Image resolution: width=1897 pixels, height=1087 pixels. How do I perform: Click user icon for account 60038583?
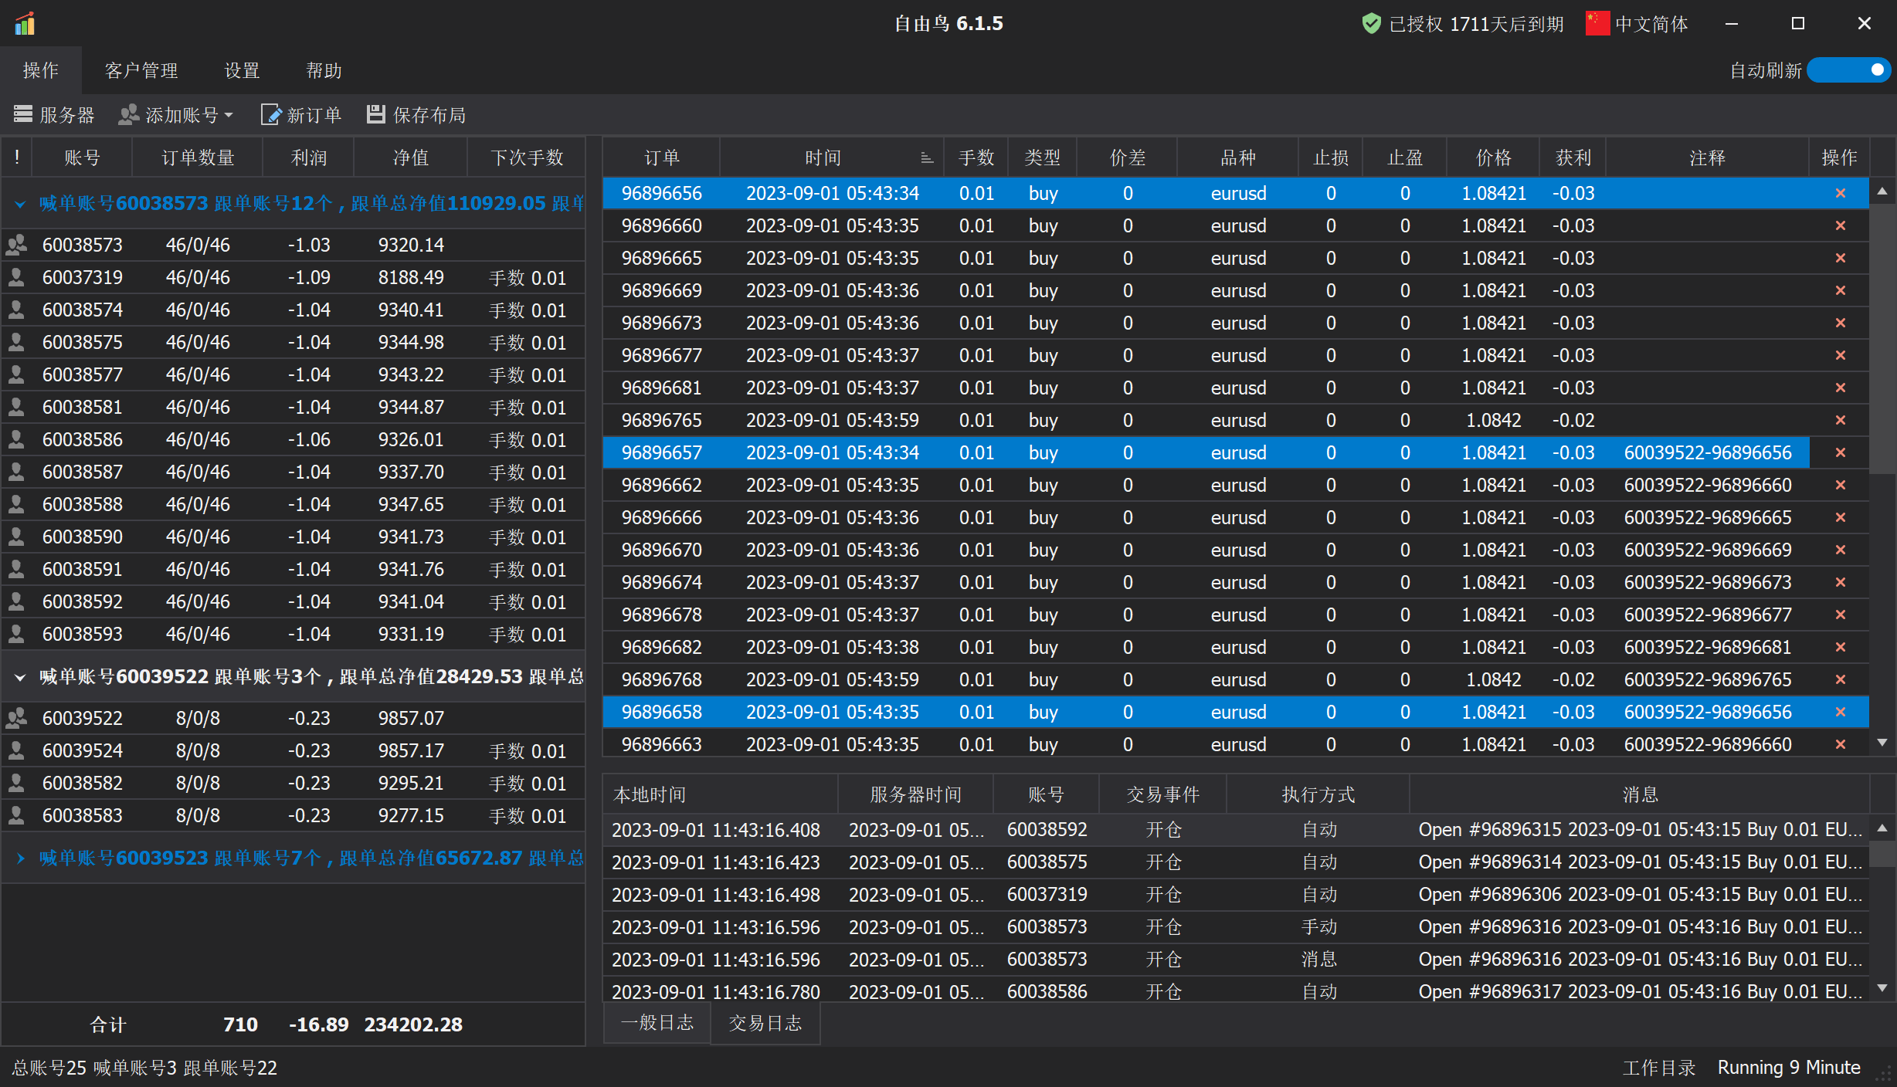(16, 815)
